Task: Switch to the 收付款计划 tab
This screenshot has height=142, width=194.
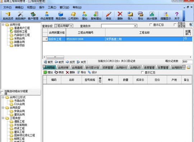Action: (92, 68)
